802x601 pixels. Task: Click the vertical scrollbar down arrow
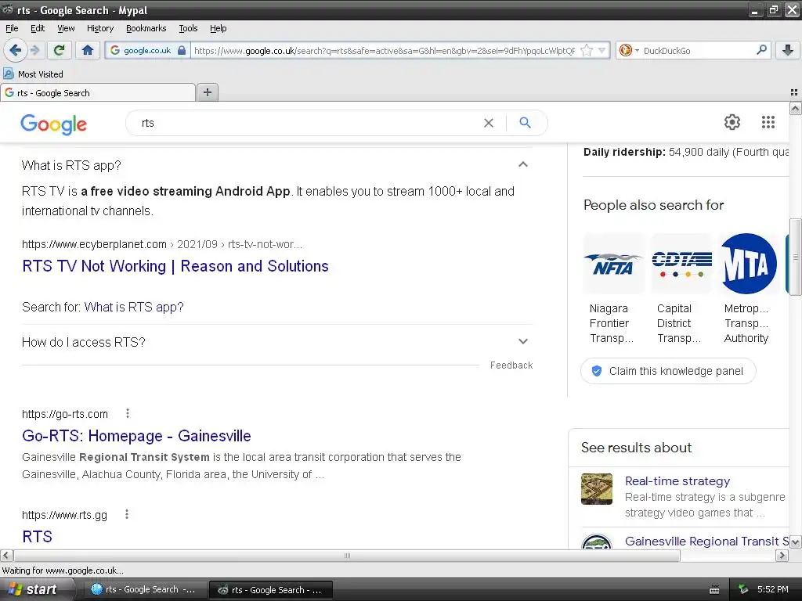pyautogui.click(x=796, y=542)
